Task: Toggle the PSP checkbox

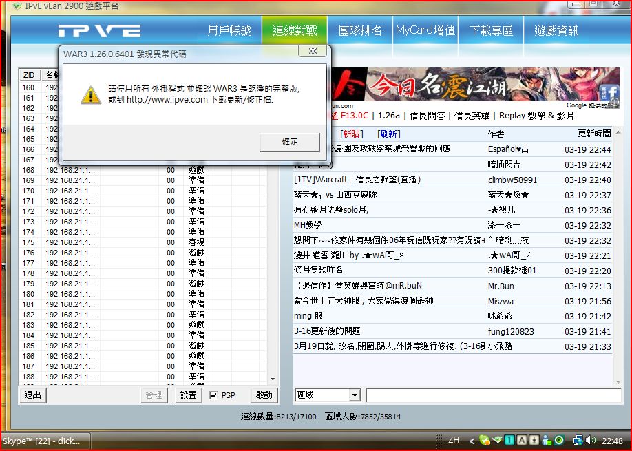Action: [x=214, y=395]
